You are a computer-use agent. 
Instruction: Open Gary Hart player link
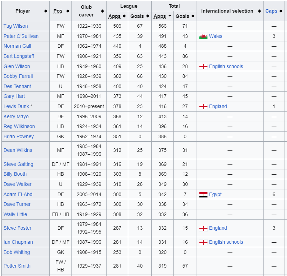click(14, 96)
